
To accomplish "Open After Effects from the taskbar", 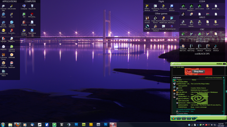I will point(98,125).
